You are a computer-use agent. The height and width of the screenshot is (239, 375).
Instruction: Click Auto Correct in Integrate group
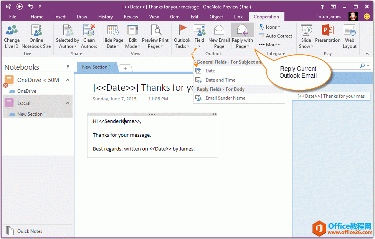click(x=276, y=36)
